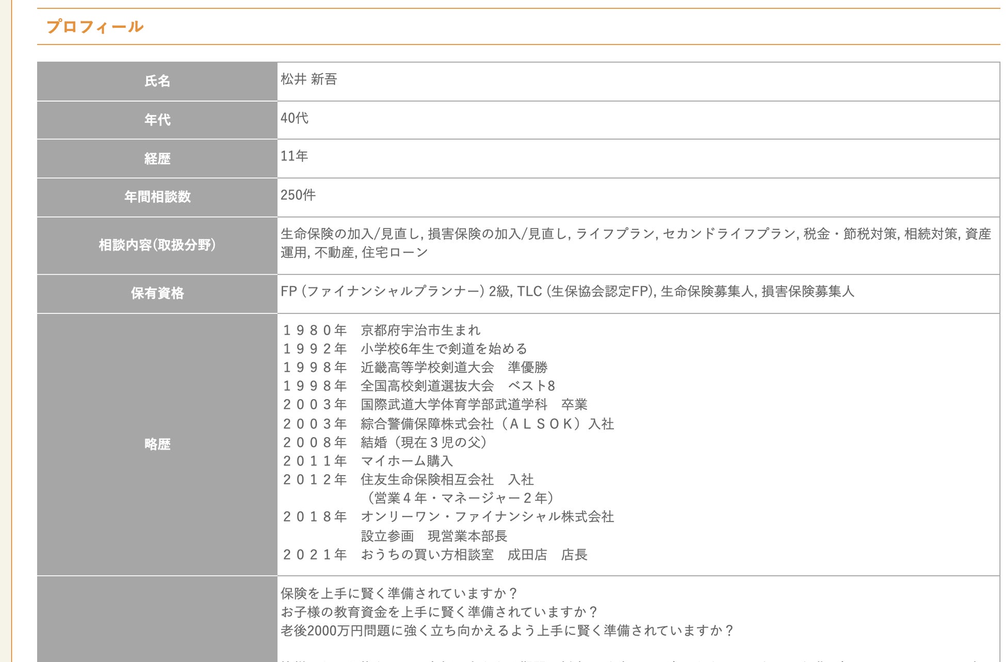The width and height of the screenshot is (1006, 662).
Task: Click the 11年 value text
Action: click(x=294, y=156)
